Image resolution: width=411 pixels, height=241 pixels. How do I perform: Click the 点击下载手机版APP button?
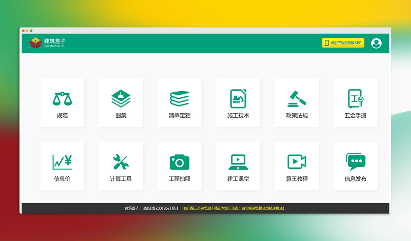pyautogui.click(x=343, y=43)
